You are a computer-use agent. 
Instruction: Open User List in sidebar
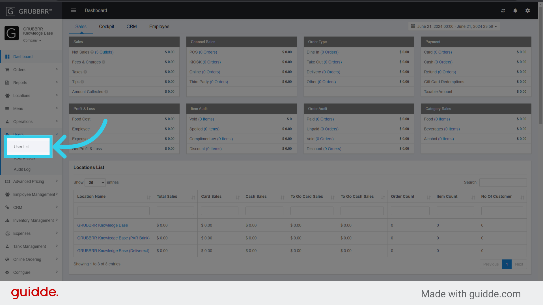(x=28, y=147)
